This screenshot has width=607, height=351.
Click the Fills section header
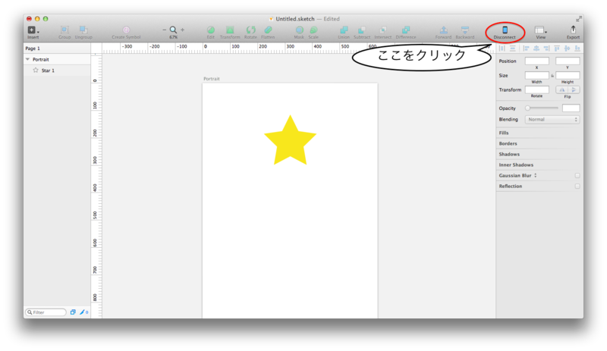pos(504,133)
